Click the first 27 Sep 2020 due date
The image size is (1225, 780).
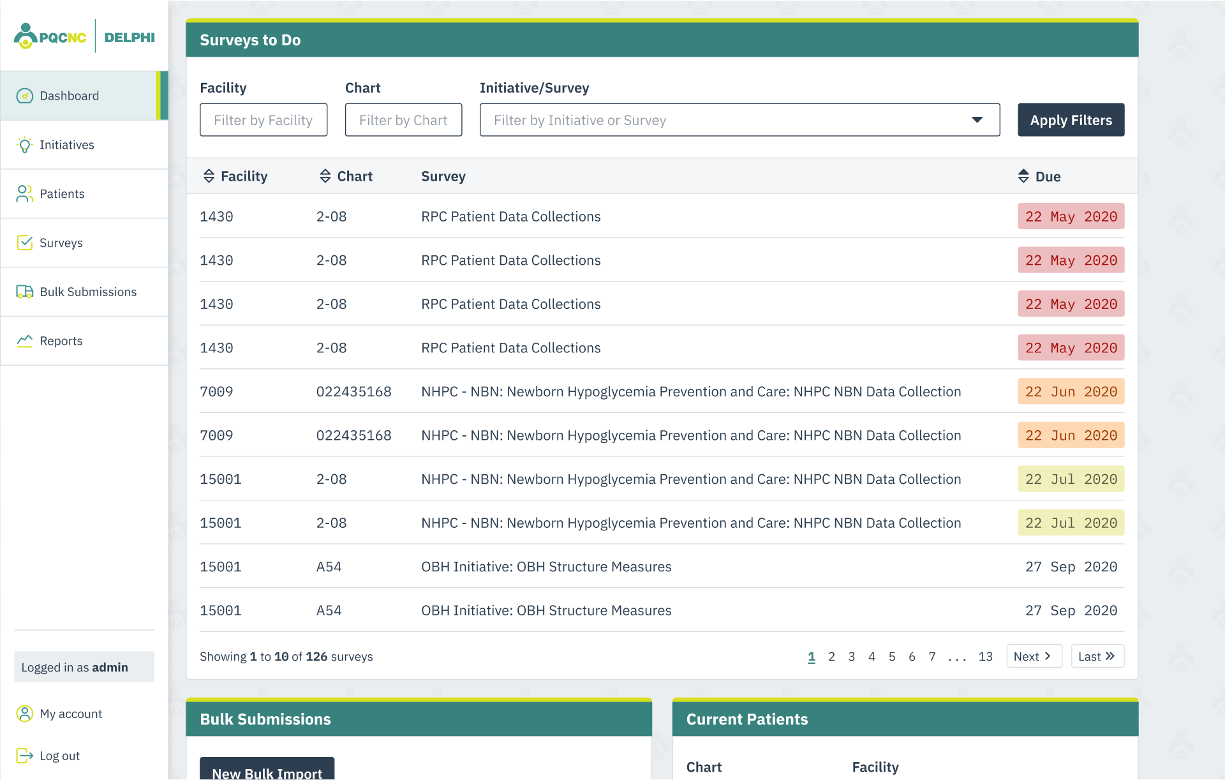click(1071, 567)
